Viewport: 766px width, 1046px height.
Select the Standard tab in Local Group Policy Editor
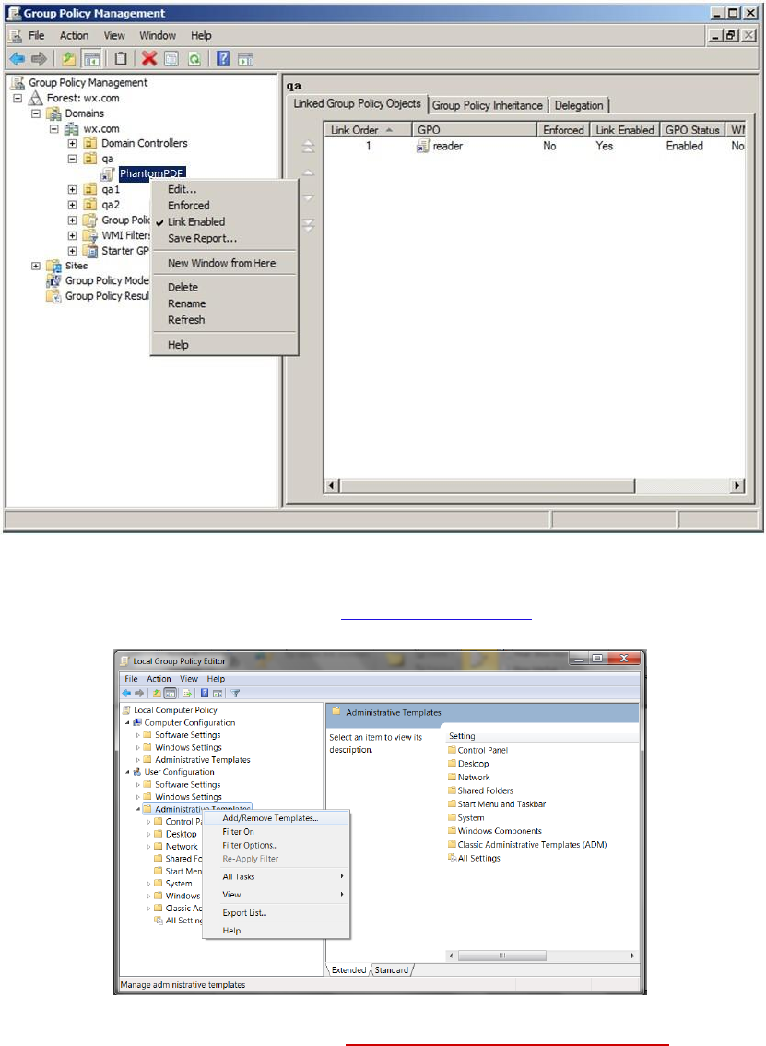(x=392, y=970)
